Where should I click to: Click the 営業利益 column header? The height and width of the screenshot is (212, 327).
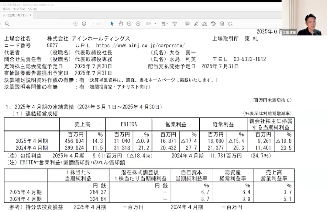click(x=176, y=124)
